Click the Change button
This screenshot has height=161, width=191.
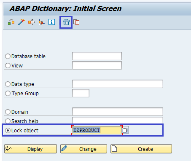pos(83,149)
